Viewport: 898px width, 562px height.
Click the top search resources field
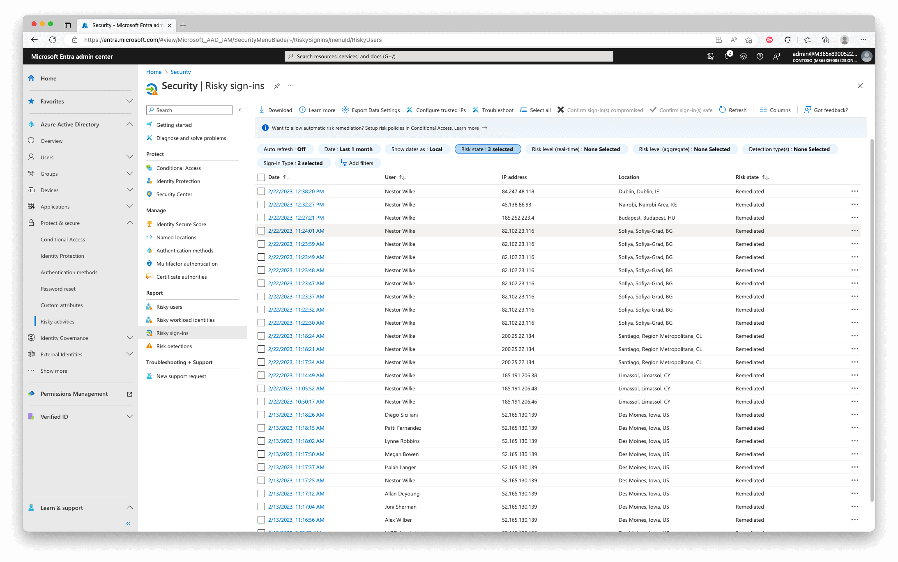click(x=449, y=56)
